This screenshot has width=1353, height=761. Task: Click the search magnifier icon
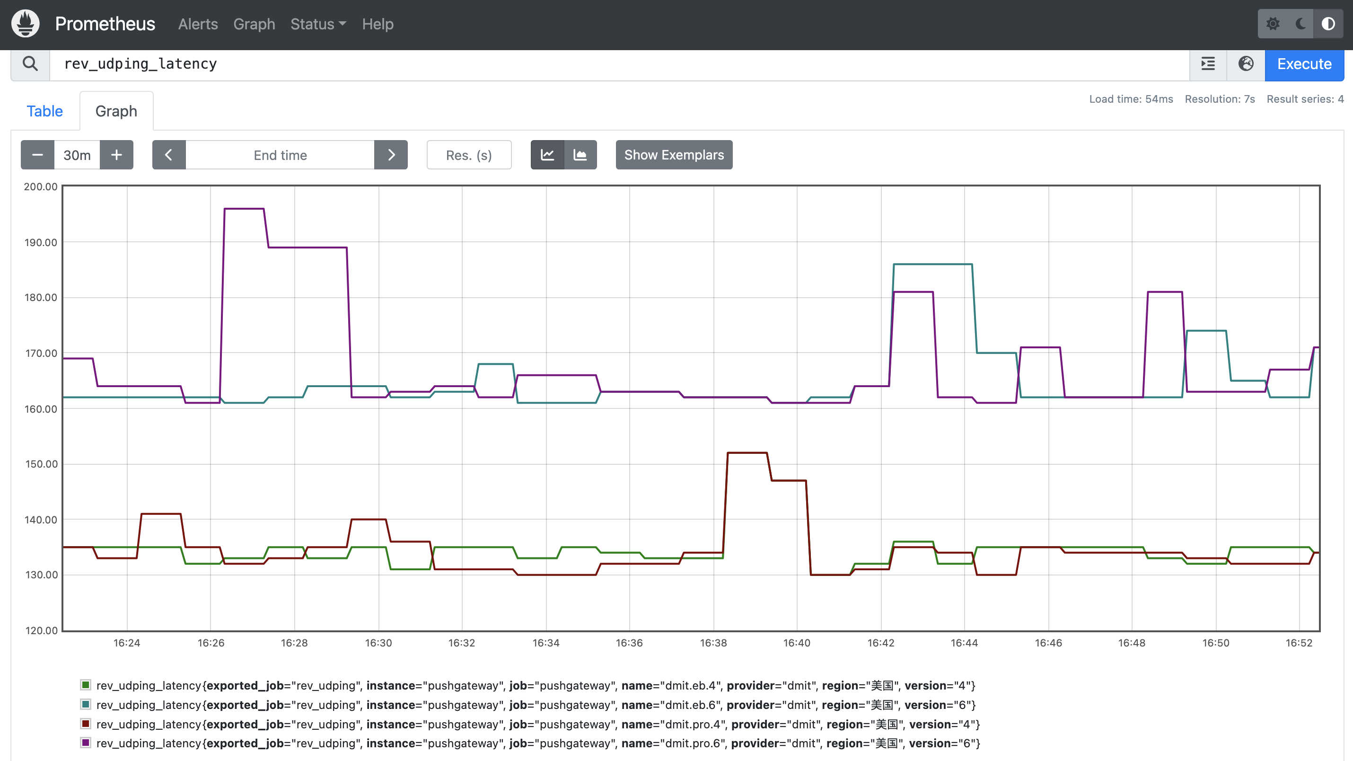30,64
